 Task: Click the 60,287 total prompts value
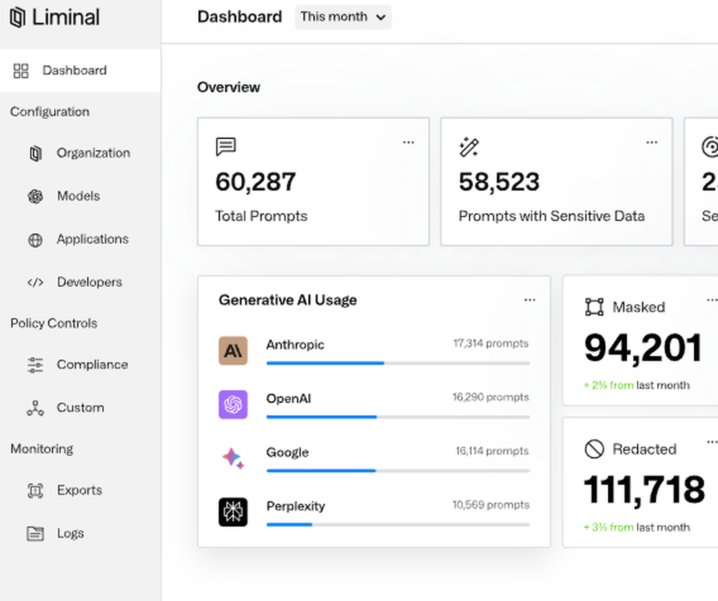click(256, 182)
